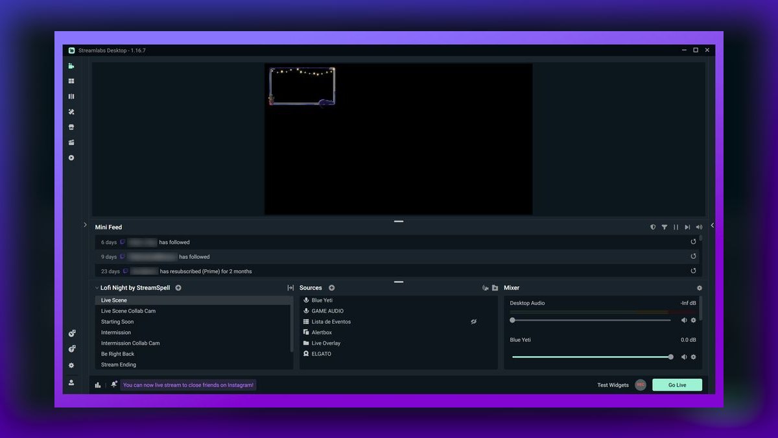Select the Live Overlay folder source
778x438 pixels.
click(x=398, y=343)
